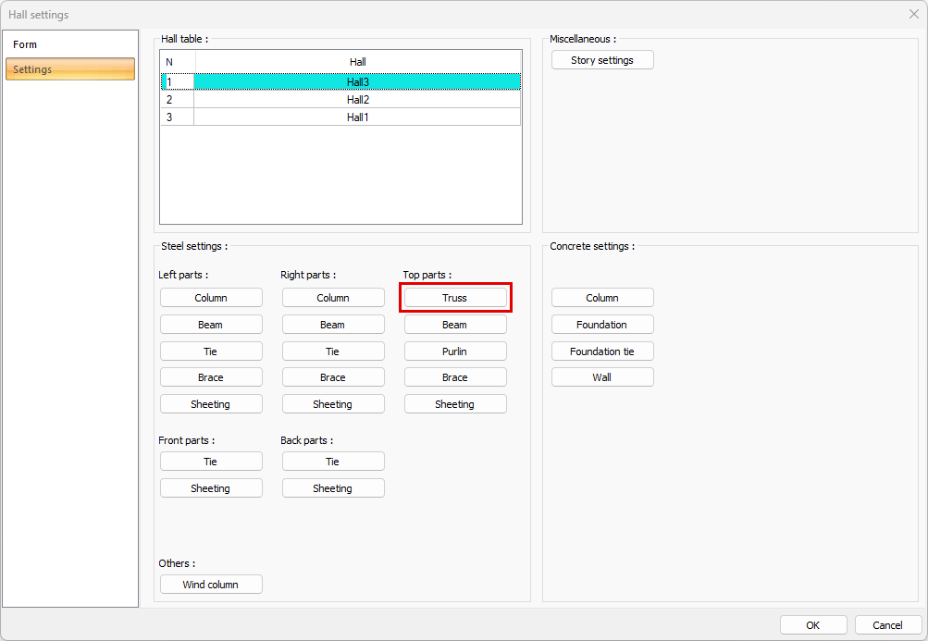The width and height of the screenshot is (928, 641).
Task: Click Column button under Left parts
Action: 211,298
